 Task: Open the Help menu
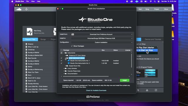tap(38, 1)
